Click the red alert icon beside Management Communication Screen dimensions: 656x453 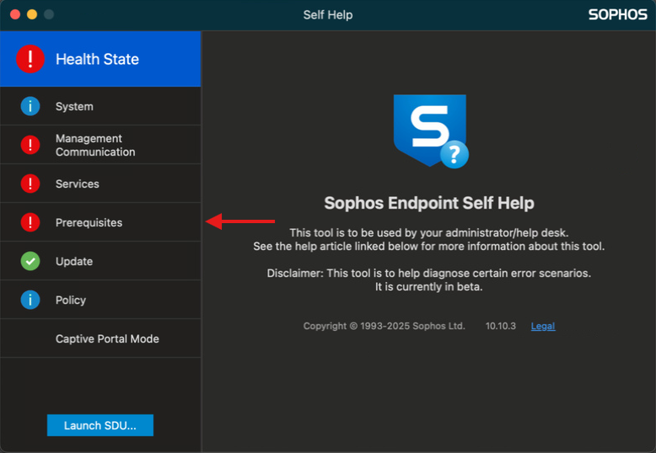(x=30, y=145)
